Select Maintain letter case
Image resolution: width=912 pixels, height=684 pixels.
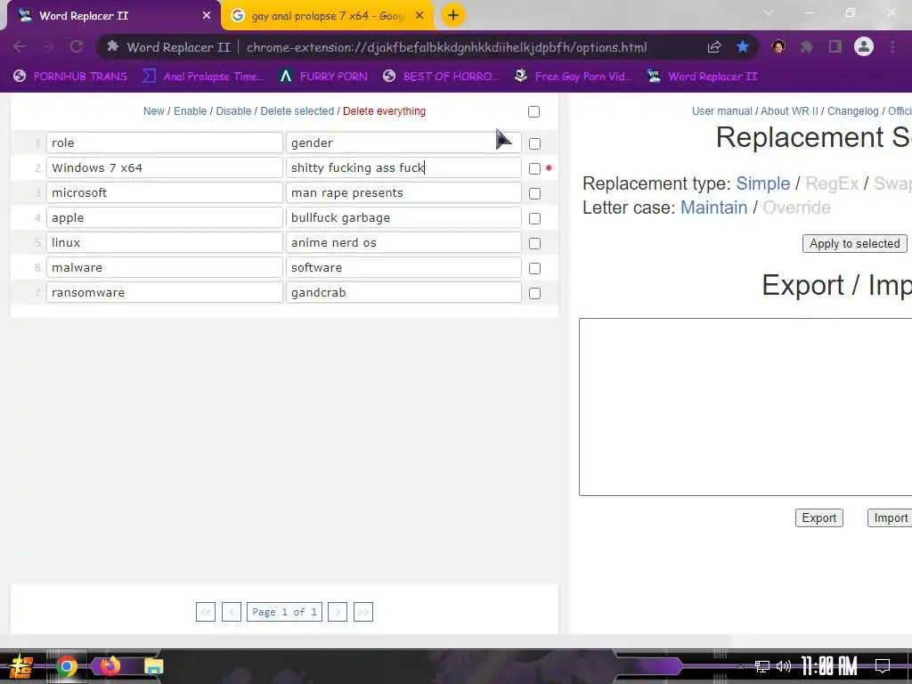coord(713,208)
